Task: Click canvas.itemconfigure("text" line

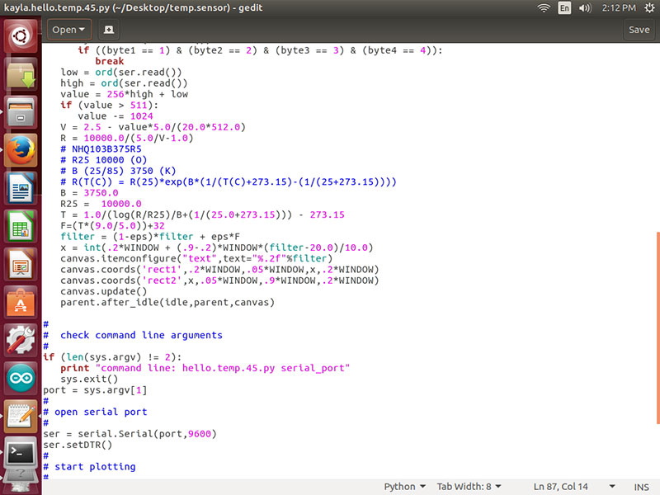Action: point(196,258)
